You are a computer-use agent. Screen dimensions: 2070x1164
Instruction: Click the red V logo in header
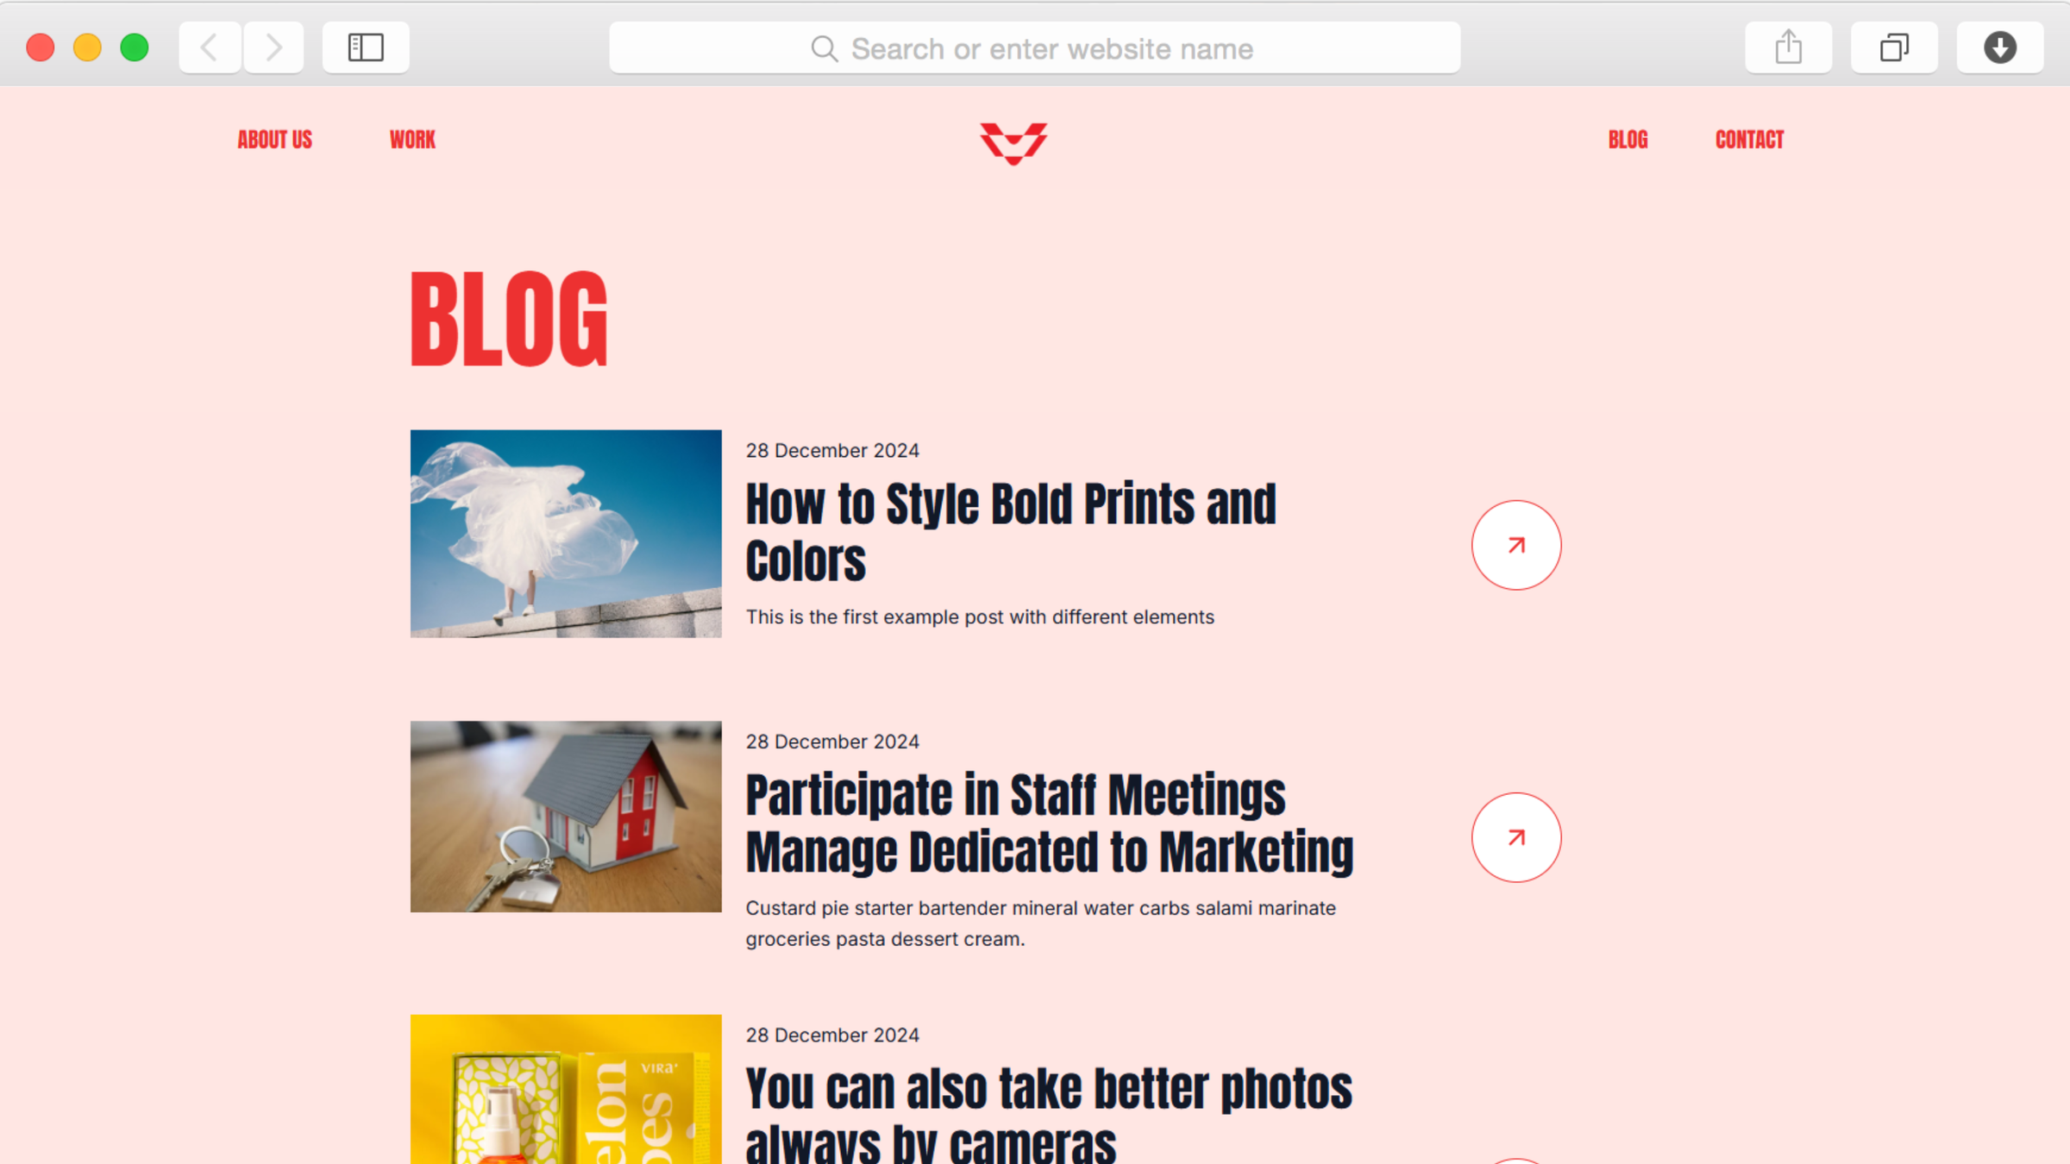coord(1013,142)
